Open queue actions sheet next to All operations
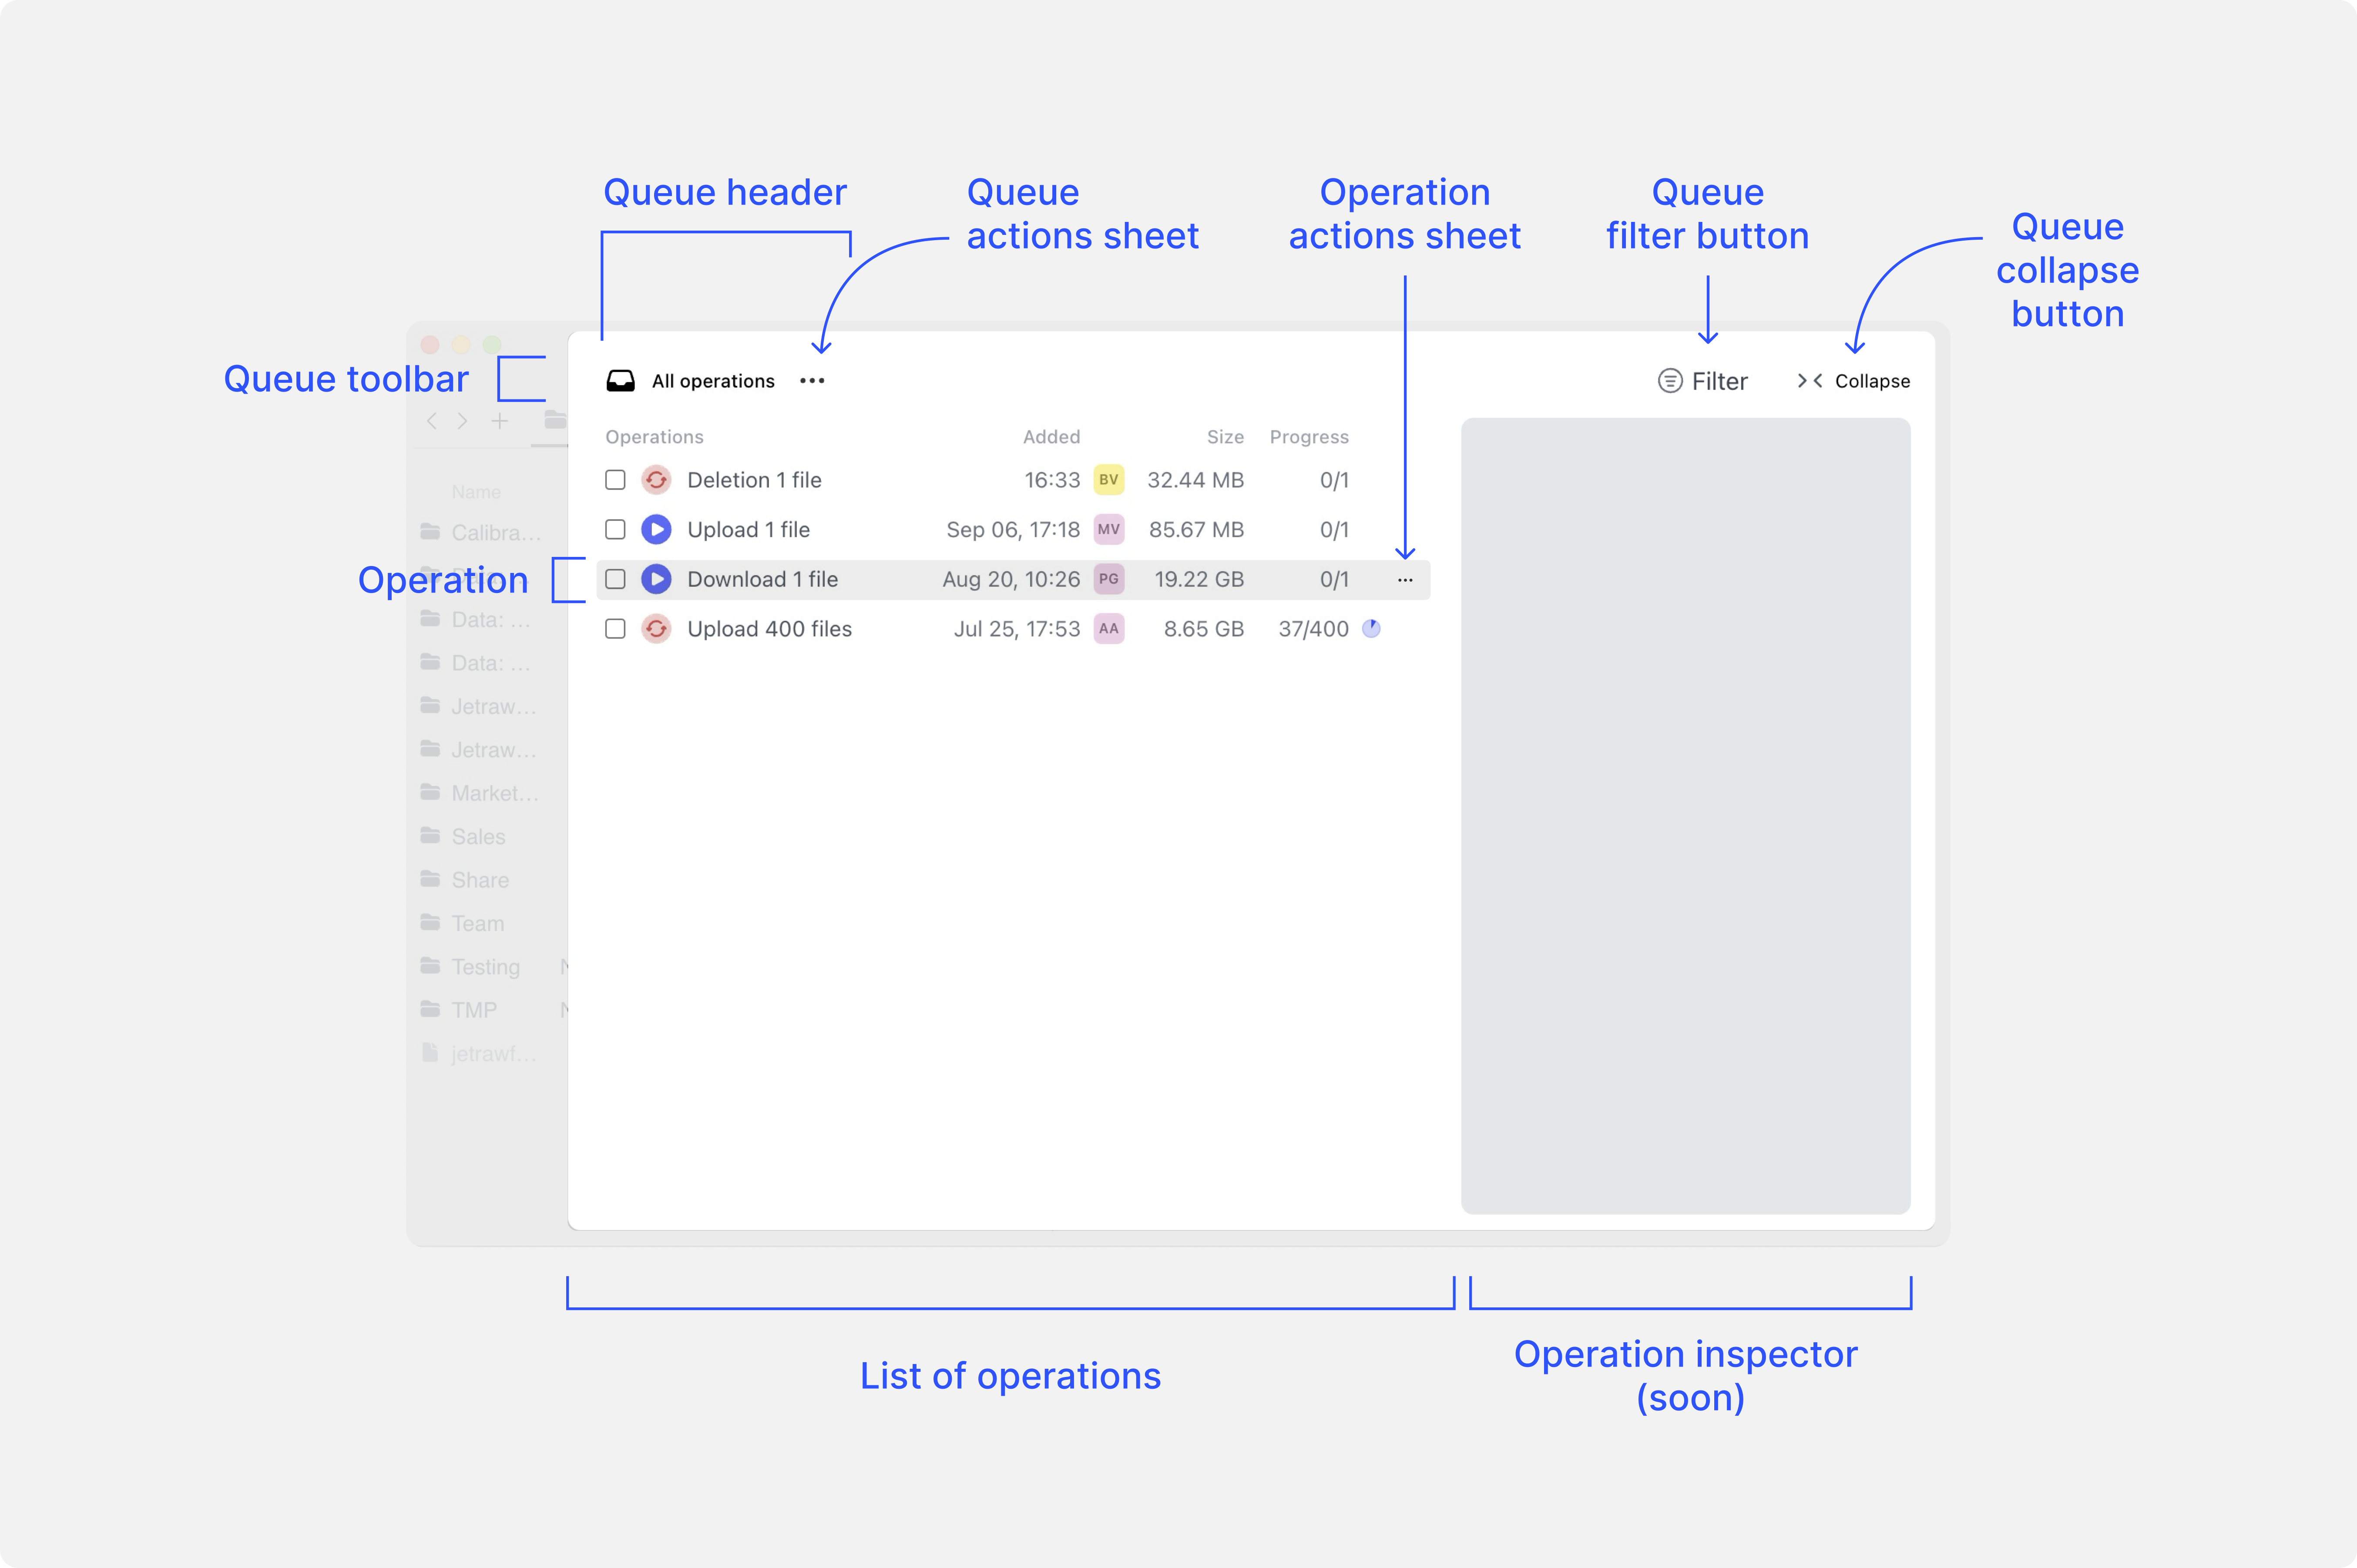The image size is (2357, 1568). 812,381
